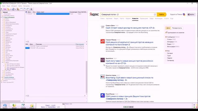
Task: Clear the Yandex search field with the X icon
Action: 155,14
